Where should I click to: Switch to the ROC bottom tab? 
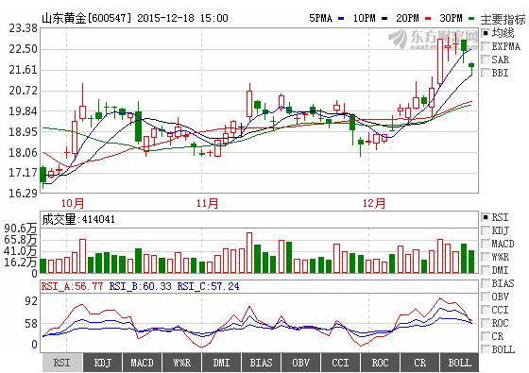[x=380, y=363]
